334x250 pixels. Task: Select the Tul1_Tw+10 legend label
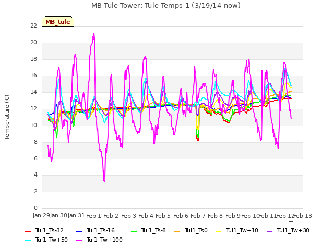tap(242, 230)
